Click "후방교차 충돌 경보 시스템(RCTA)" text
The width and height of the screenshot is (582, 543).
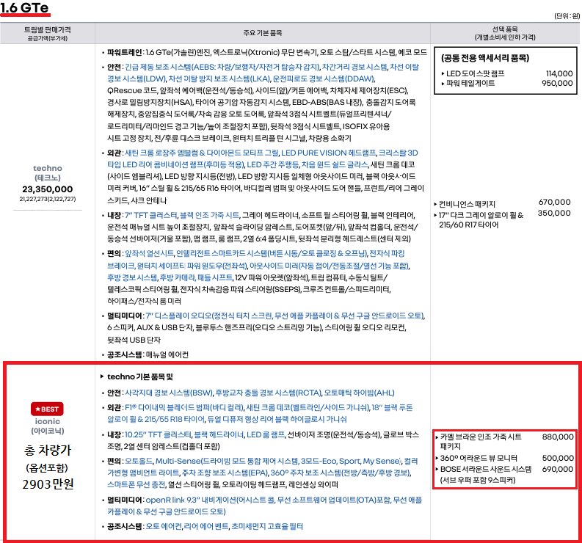[269, 393]
